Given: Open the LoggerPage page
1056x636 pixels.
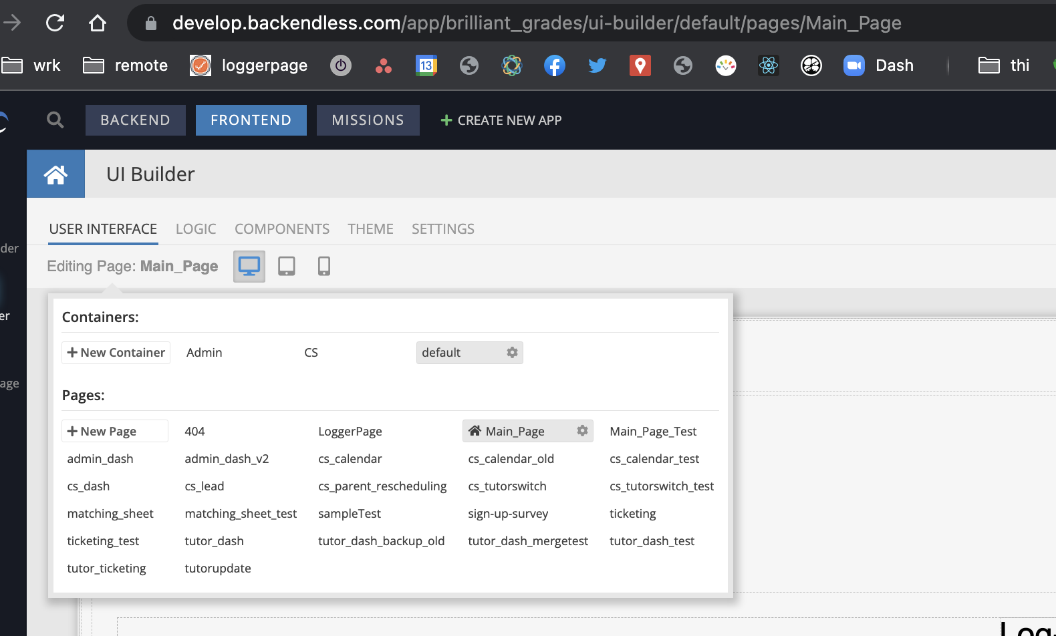Looking at the screenshot, I should coord(350,432).
